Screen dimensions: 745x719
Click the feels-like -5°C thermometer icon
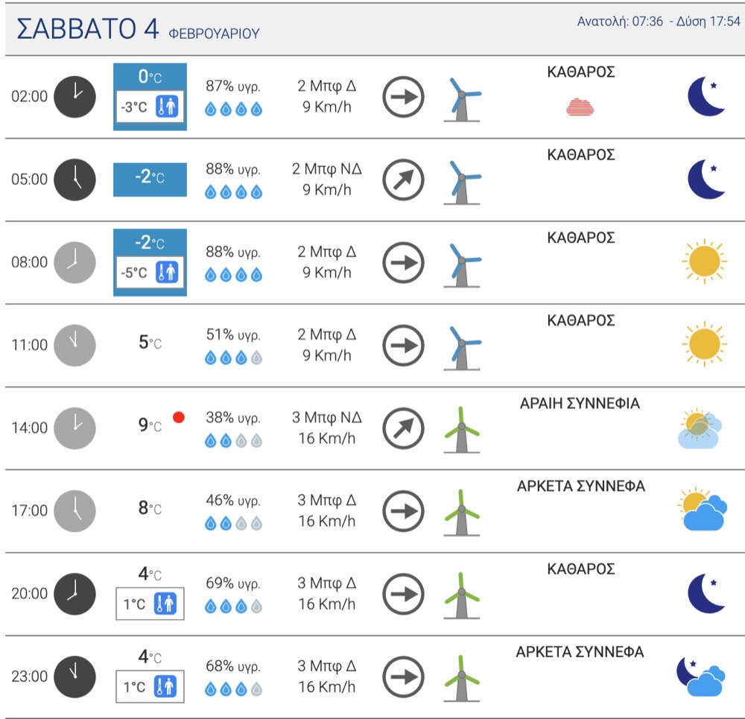click(167, 272)
